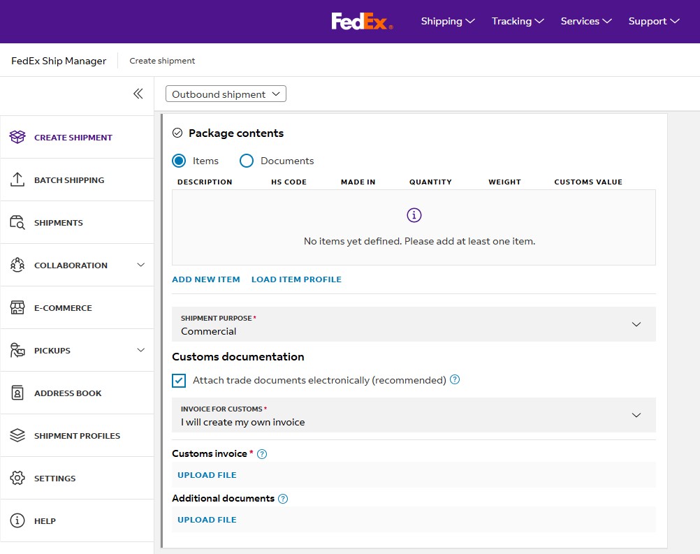Open E-Commerce from sidebar

[78, 307]
